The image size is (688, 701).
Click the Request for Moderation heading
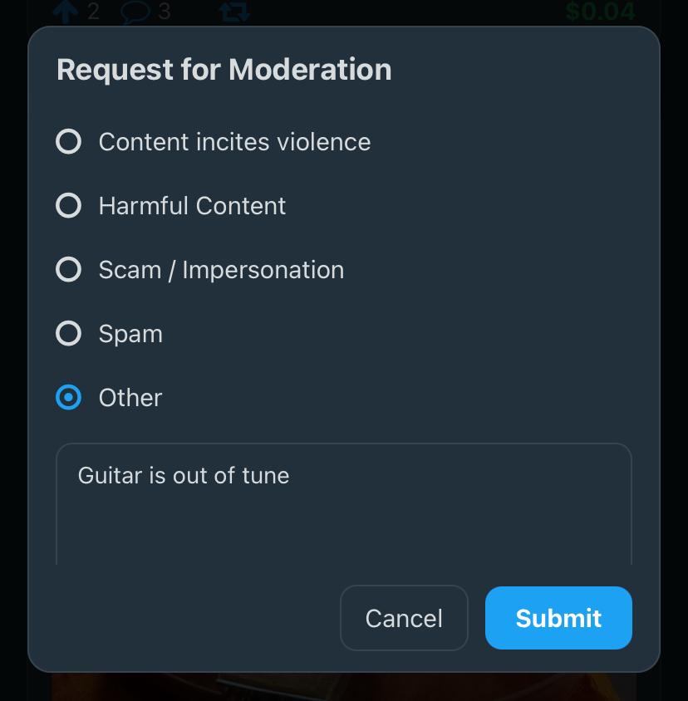[x=224, y=70]
